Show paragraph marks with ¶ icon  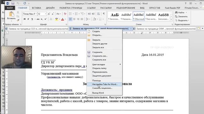(x=104, y=14)
